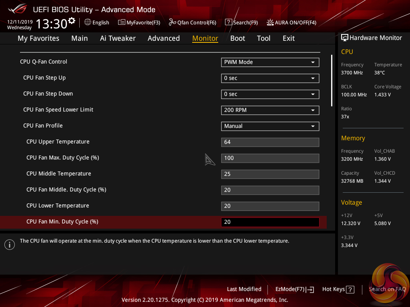Select the CPU Middle Temperature label
The width and height of the screenshot is (410, 307).
coord(59,173)
